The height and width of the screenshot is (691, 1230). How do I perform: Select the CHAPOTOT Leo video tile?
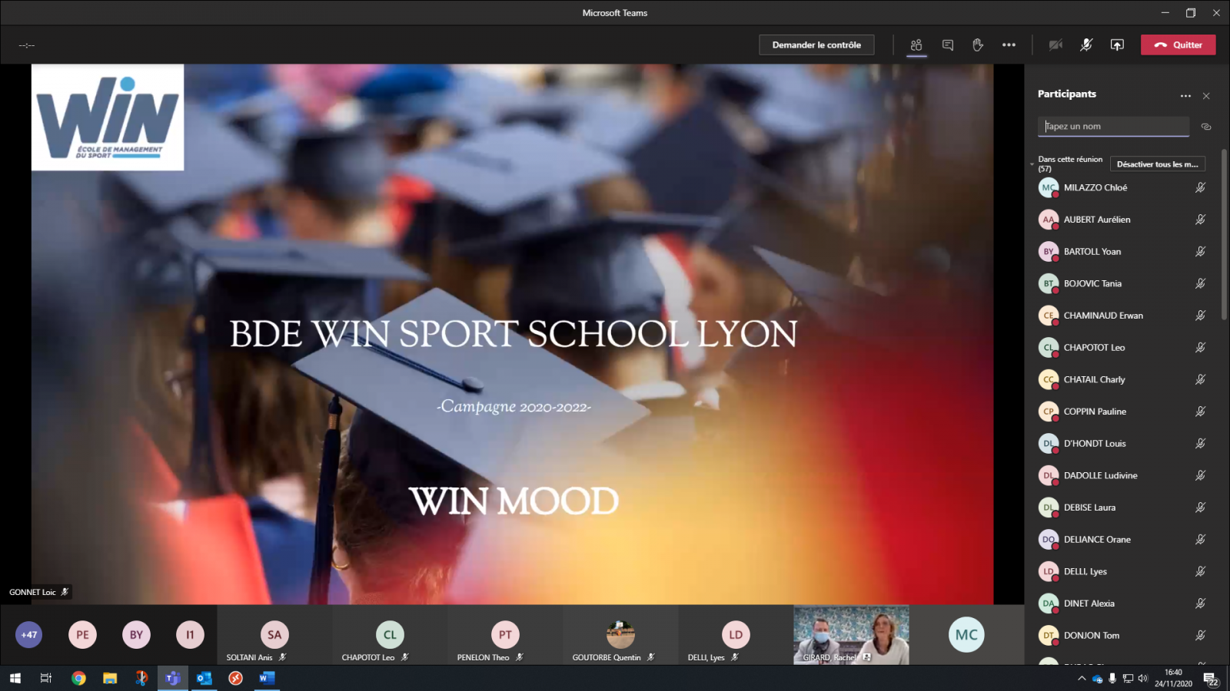click(x=390, y=635)
